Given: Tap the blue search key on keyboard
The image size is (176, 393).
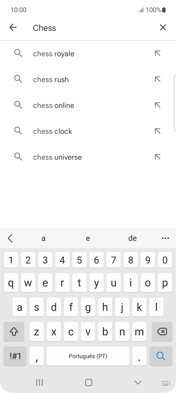Looking at the screenshot, I should coord(161,356).
